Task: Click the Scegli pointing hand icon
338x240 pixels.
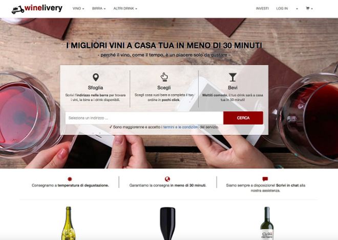Action: (164, 77)
